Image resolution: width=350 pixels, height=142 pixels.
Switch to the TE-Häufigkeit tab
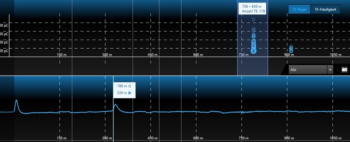pos(325,10)
